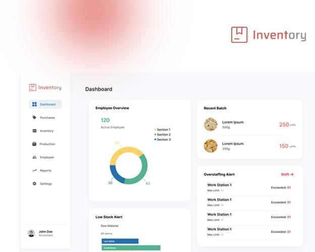The image size is (315, 252).
Task: Click the Employee people icon
Action: (x=34, y=157)
